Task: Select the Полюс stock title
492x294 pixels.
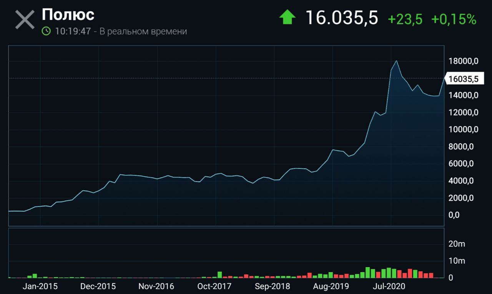Action: [x=68, y=15]
